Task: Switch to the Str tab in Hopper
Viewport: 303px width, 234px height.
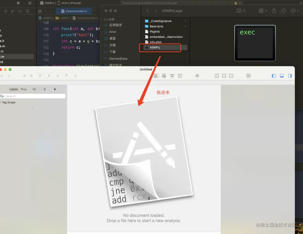Action: pyautogui.click(x=34, y=89)
